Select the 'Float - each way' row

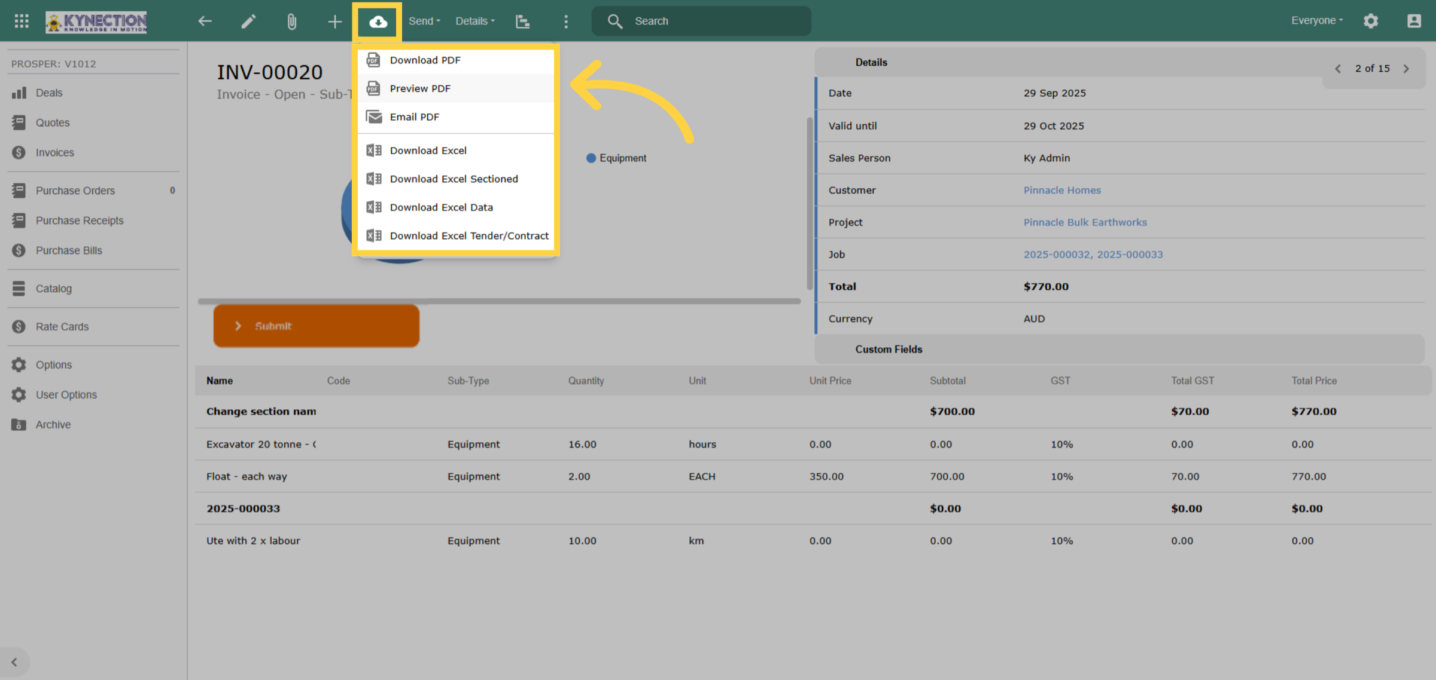point(813,476)
